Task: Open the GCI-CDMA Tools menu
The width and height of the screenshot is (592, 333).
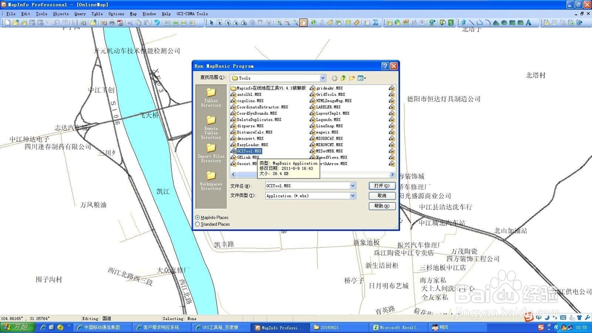Action: (192, 14)
